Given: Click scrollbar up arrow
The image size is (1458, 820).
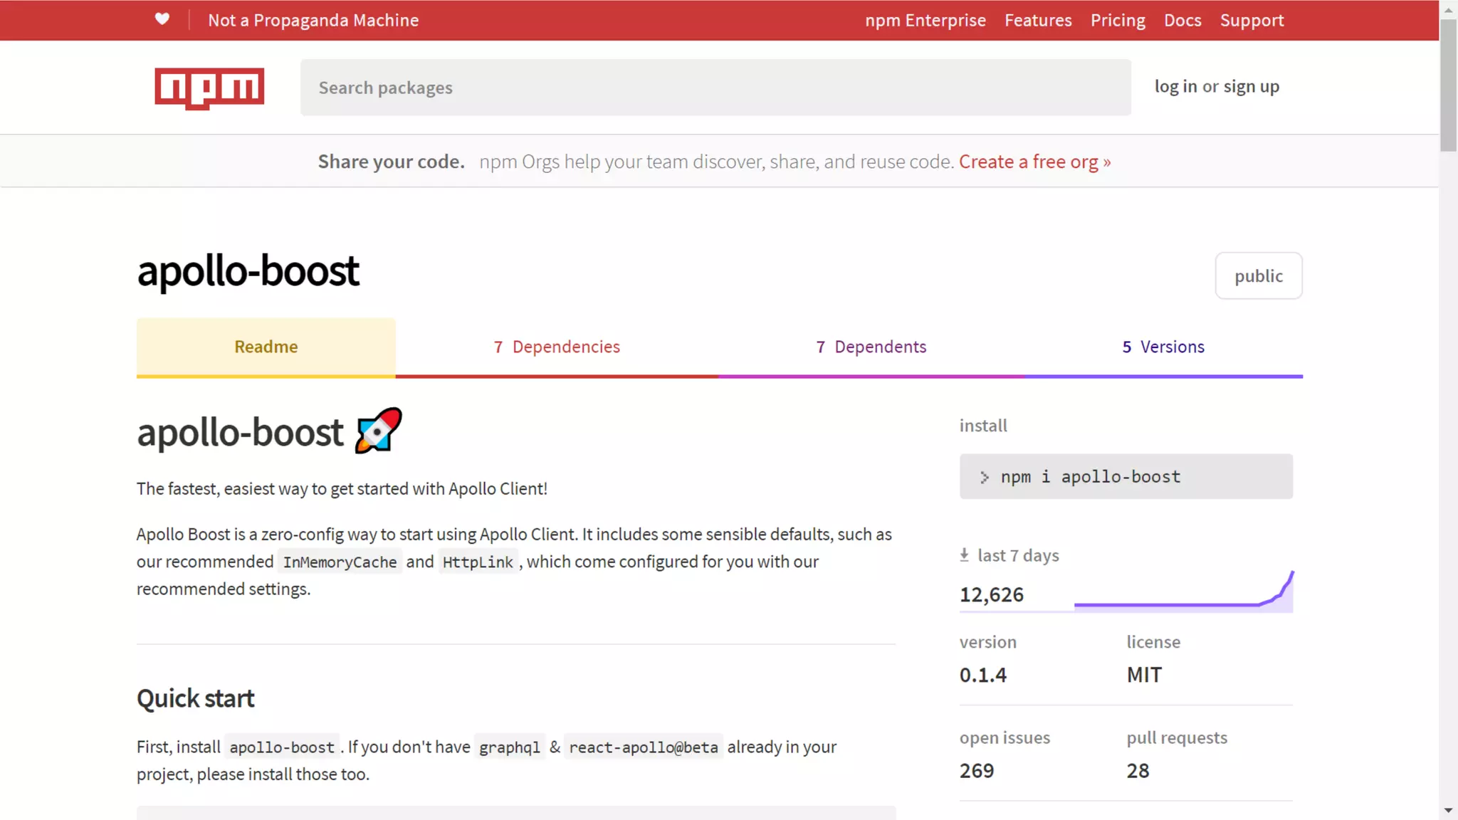Looking at the screenshot, I should (x=1448, y=10).
